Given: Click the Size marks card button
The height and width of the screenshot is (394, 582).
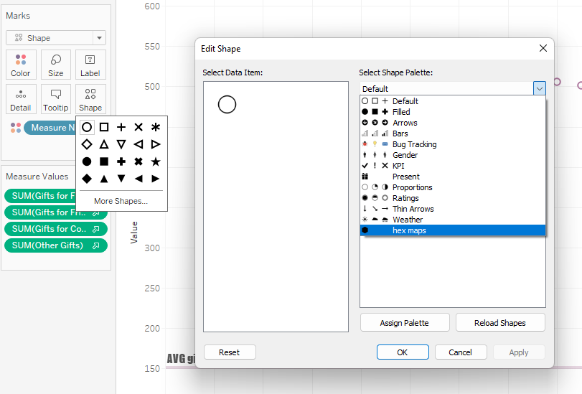Looking at the screenshot, I should coord(55,65).
